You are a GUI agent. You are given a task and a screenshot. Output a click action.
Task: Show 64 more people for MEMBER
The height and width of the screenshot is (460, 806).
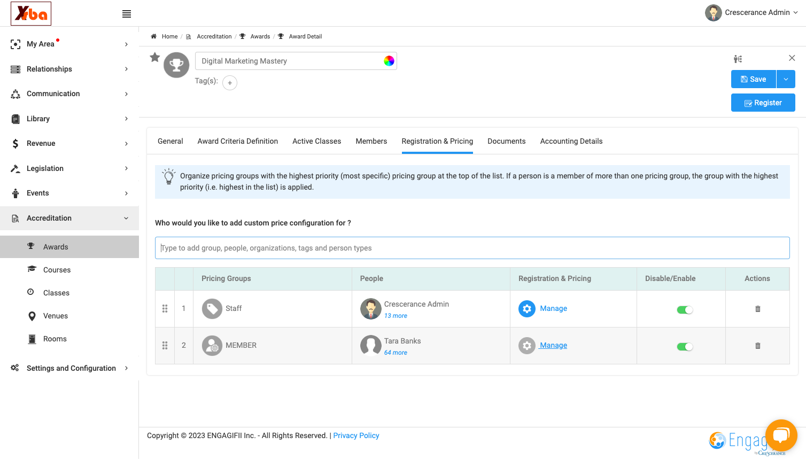tap(396, 353)
